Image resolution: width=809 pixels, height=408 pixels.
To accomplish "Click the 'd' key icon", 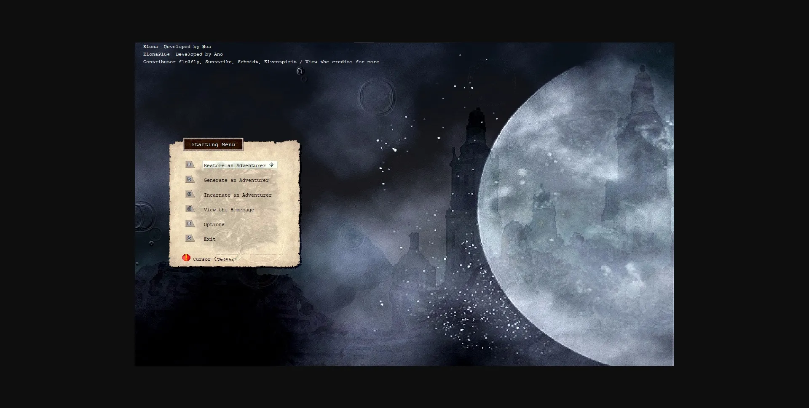I will pos(190,209).
